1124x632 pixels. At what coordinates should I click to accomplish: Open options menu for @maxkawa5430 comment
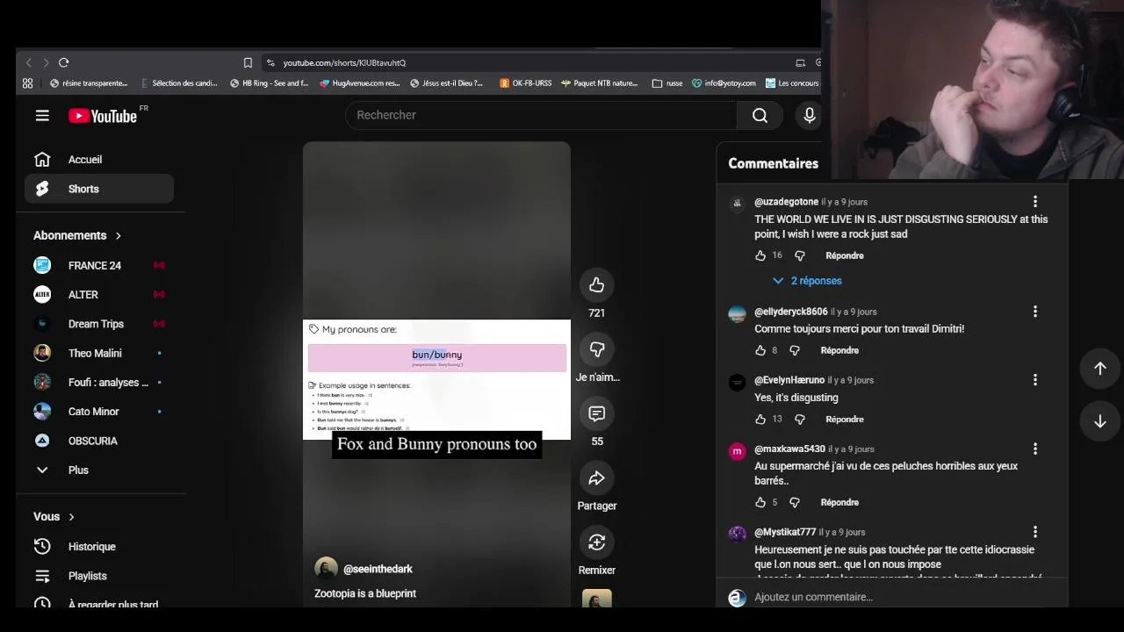pos(1034,449)
